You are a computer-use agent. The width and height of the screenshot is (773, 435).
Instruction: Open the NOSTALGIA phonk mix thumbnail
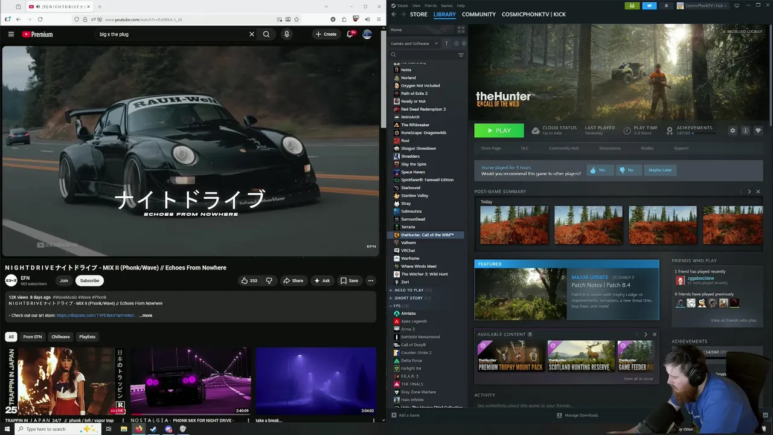click(x=190, y=381)
